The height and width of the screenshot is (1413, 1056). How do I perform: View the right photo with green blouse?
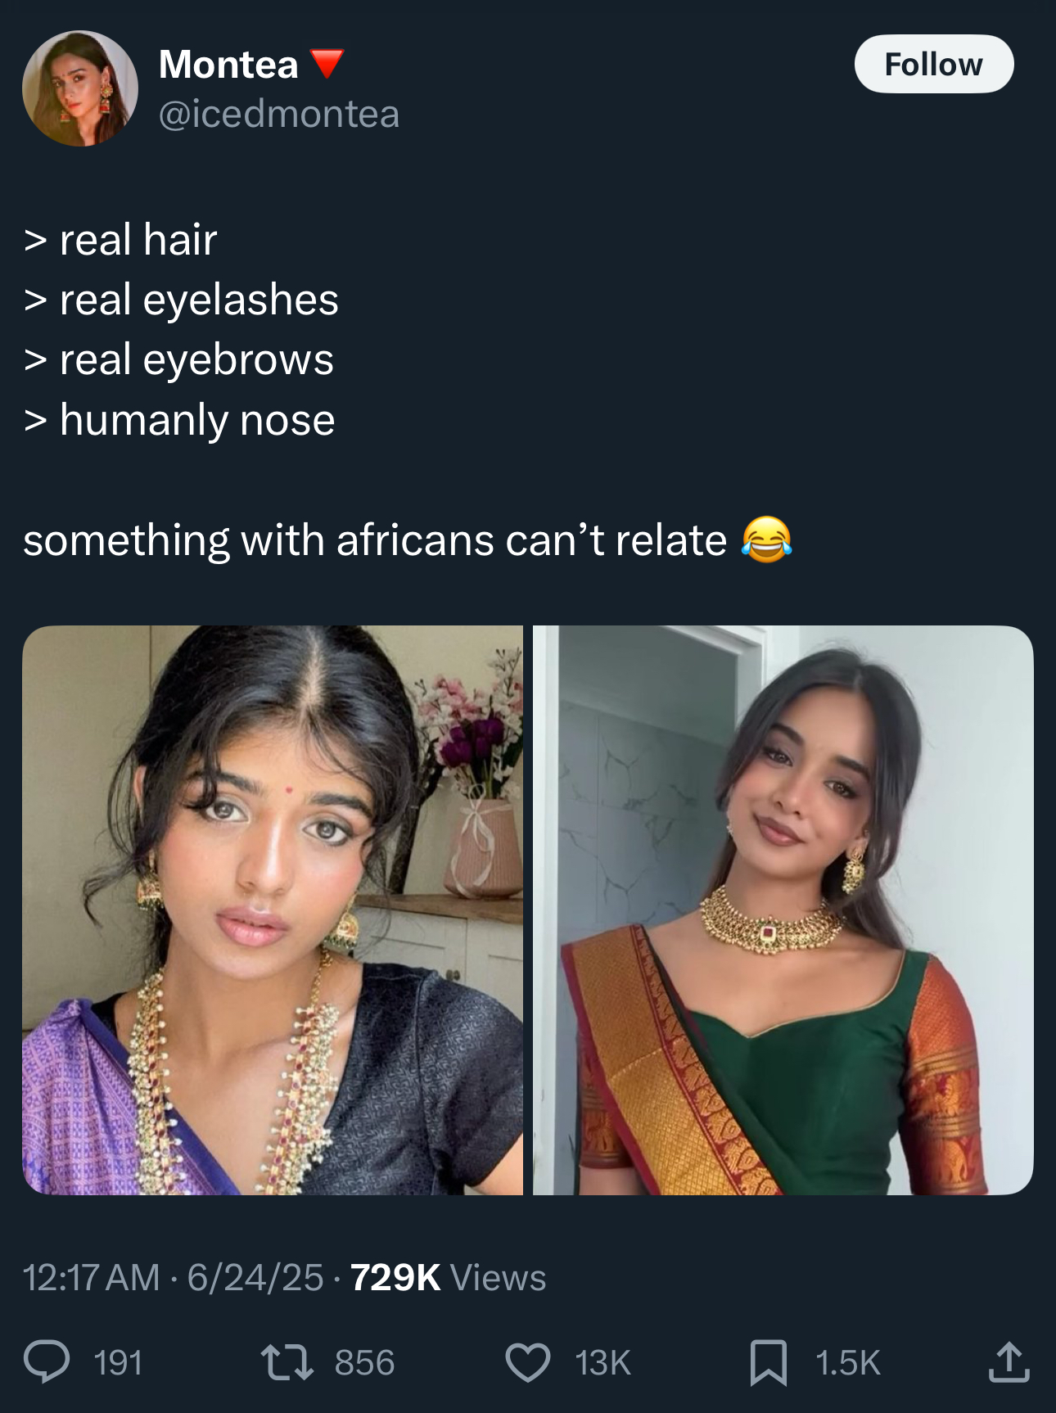click(x=783, y=910)
